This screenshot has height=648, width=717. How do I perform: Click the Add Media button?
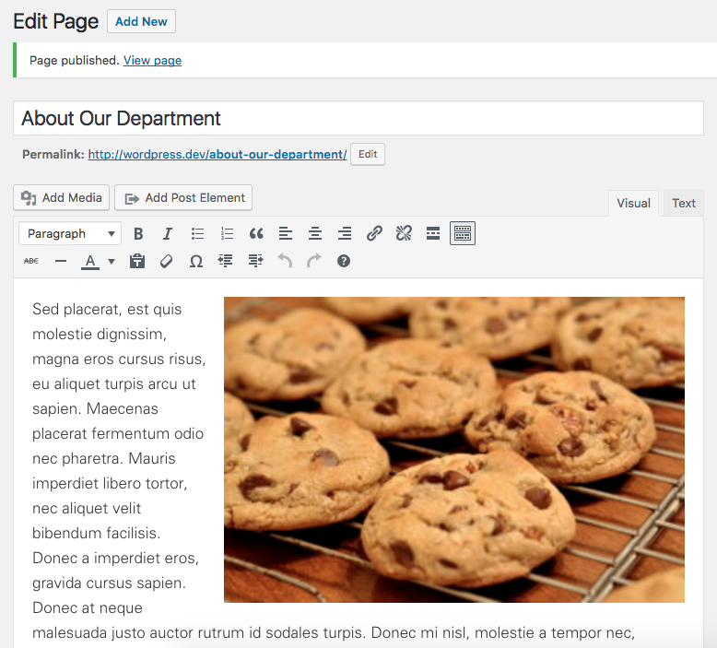pyautogui.click(x=61, y=197)
